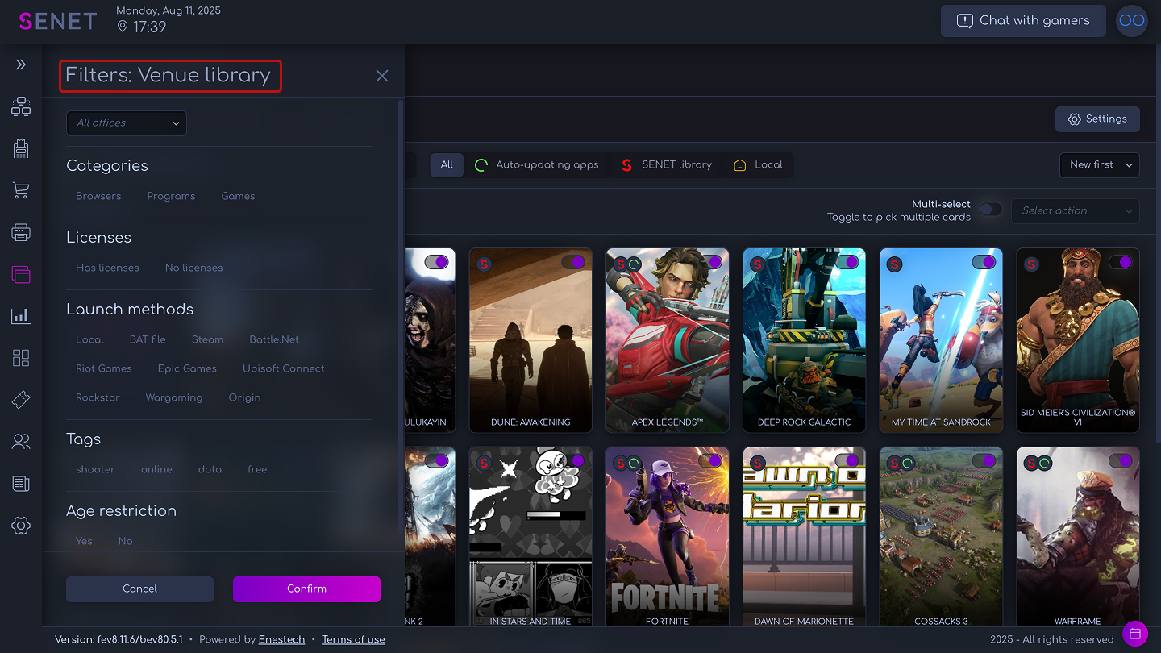Open the settings gear sidebar icon

(x=21, y=526)
